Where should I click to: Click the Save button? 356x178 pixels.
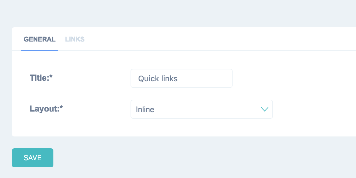[33, 158]
